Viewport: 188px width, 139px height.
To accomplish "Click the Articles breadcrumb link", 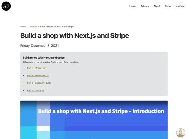I will coord(33,27).
